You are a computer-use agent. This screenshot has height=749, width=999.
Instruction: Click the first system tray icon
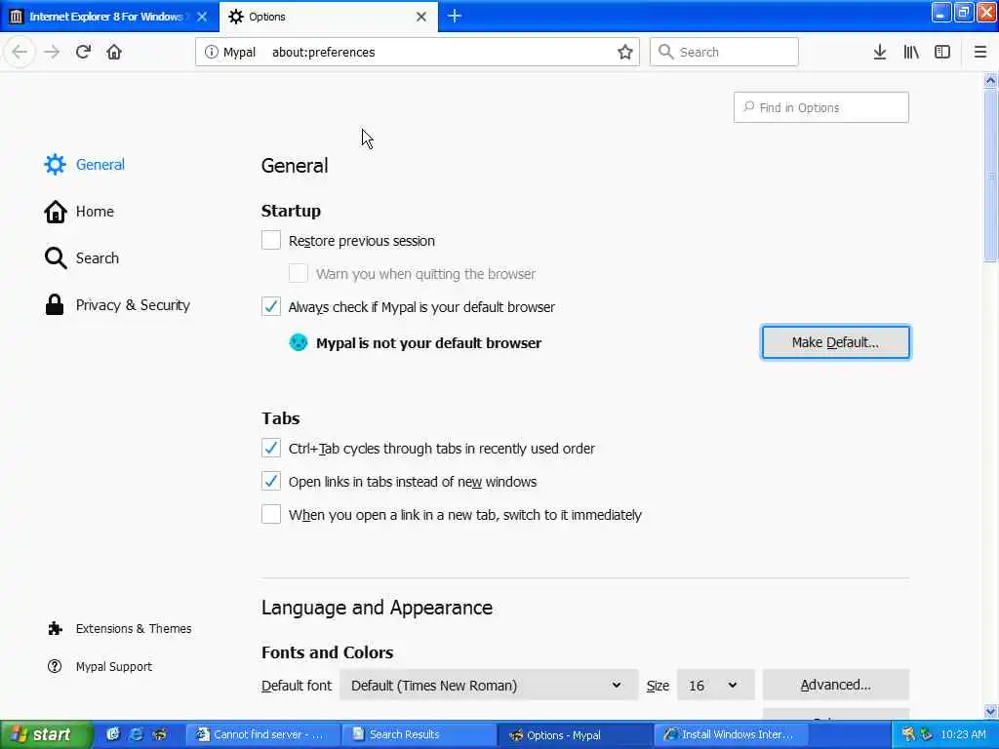(908, 734)
